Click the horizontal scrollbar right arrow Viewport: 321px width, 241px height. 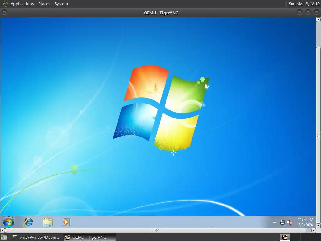313,230
